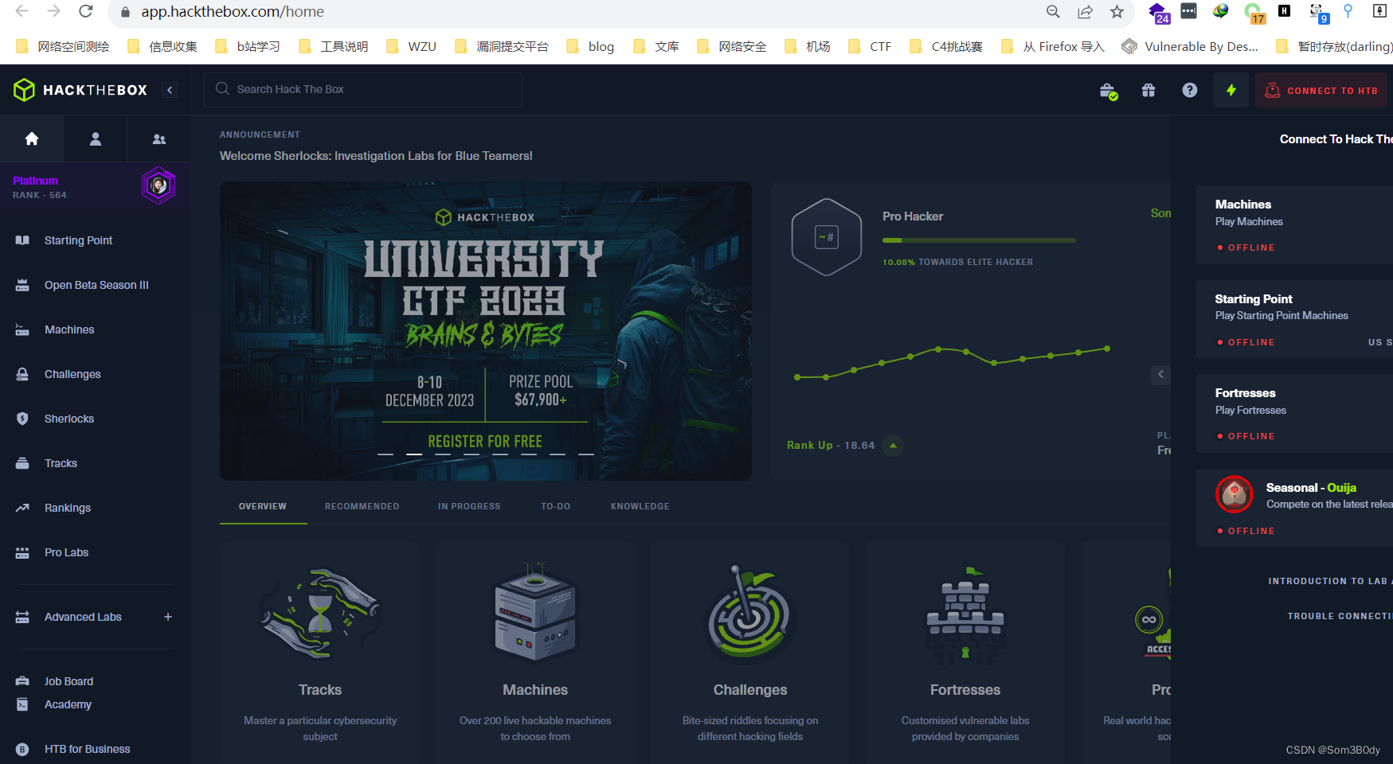
Task: Collapse the sidebar with the chevron button
Action: click(170, 90)
